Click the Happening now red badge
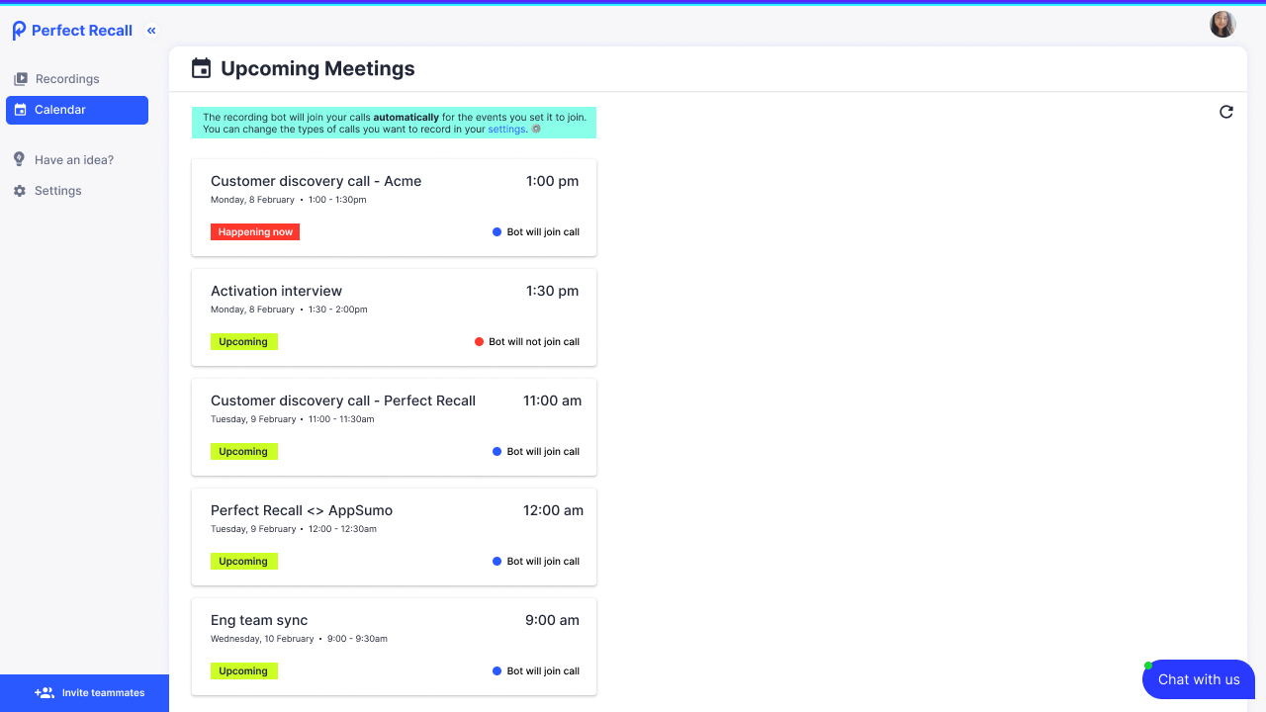 pos(255,232)
